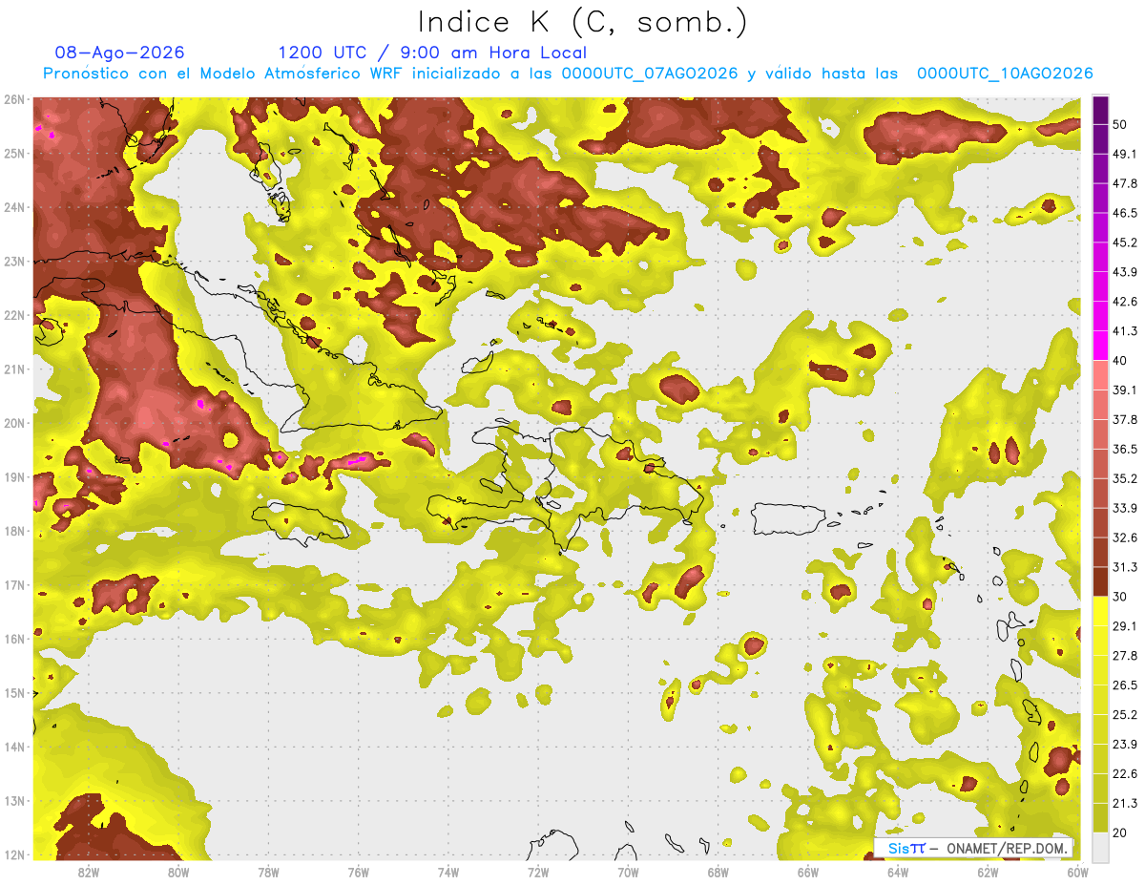Screen dimensions: 1145x885
Task: Click the 66W longitude axis label
Action: pyautogui.click(x=807, y=872)
